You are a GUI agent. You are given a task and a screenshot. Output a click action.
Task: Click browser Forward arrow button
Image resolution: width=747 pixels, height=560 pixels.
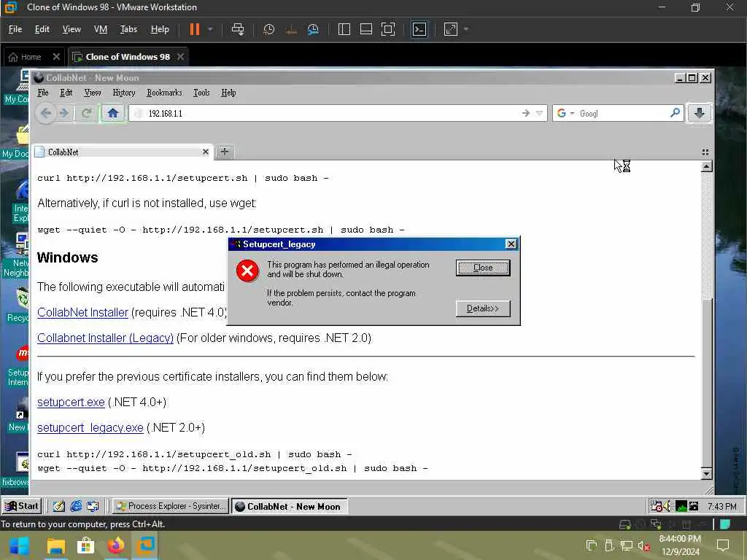[x=64, y=113]
